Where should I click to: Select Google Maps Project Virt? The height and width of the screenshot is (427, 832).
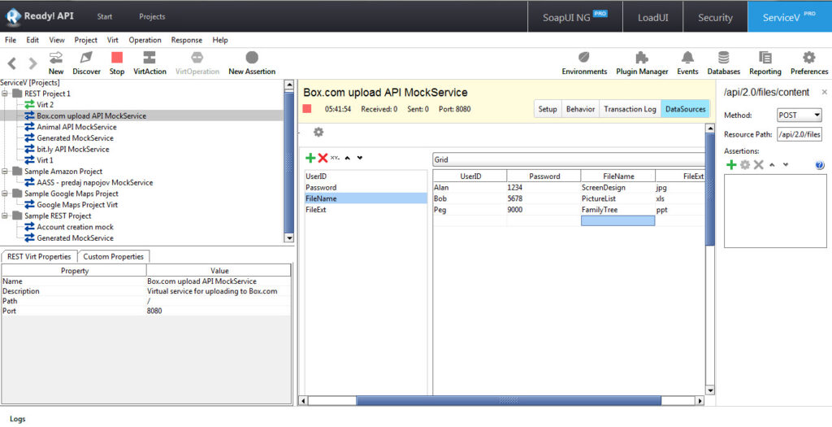(77, 204)
